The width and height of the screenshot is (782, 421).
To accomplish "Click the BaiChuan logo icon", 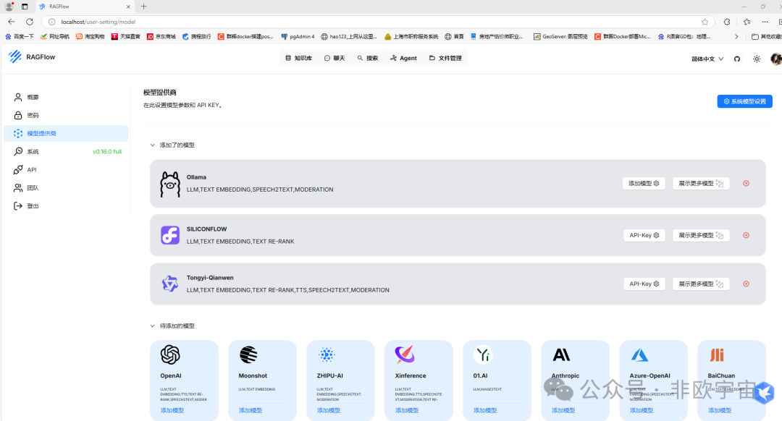I will pos(717,354).
